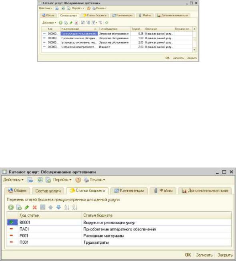
Task: Click the Help question mark in upper window
Action: [x=89, y=8]
